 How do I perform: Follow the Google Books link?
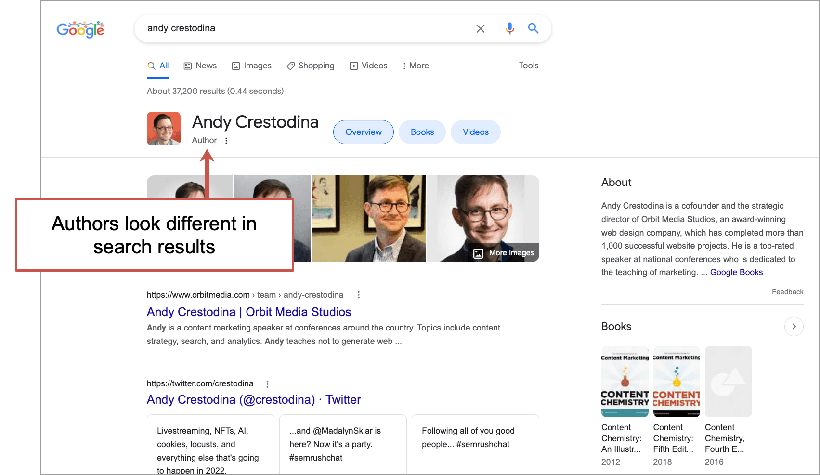point(736,272)
